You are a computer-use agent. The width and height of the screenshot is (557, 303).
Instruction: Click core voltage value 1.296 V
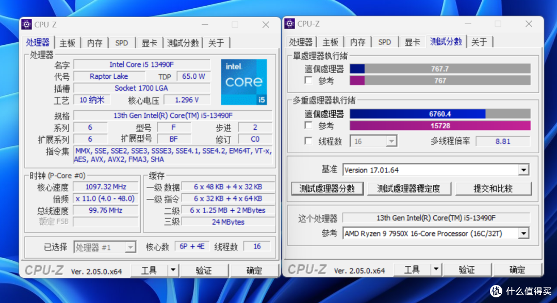pyautogui.click(x=187, y=100)
